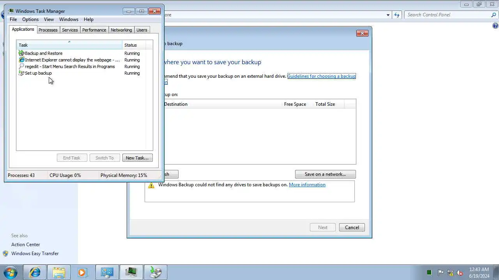Click the search magnifier in Control Panel
This screenshot has width=499, height=280.
tap(494, 15)
